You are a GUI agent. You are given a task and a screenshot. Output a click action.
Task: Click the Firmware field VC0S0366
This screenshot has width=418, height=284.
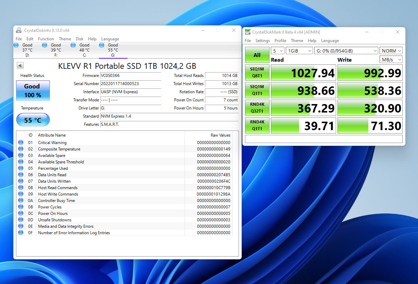click(x=130, y=76)
